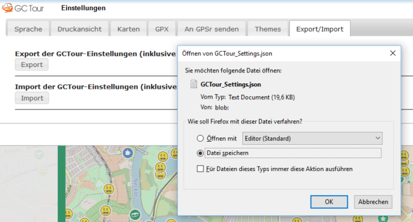Switch to the Sprache tab
The height and width of the screenshot is (222, 413).
[x=28, y=29]
